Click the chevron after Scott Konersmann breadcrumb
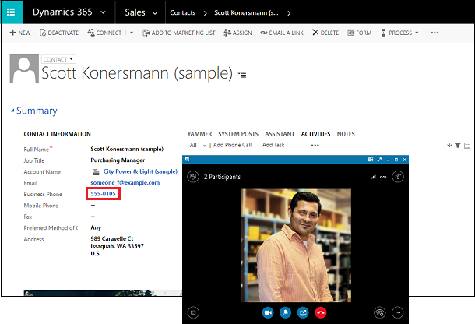 [289, 13]
